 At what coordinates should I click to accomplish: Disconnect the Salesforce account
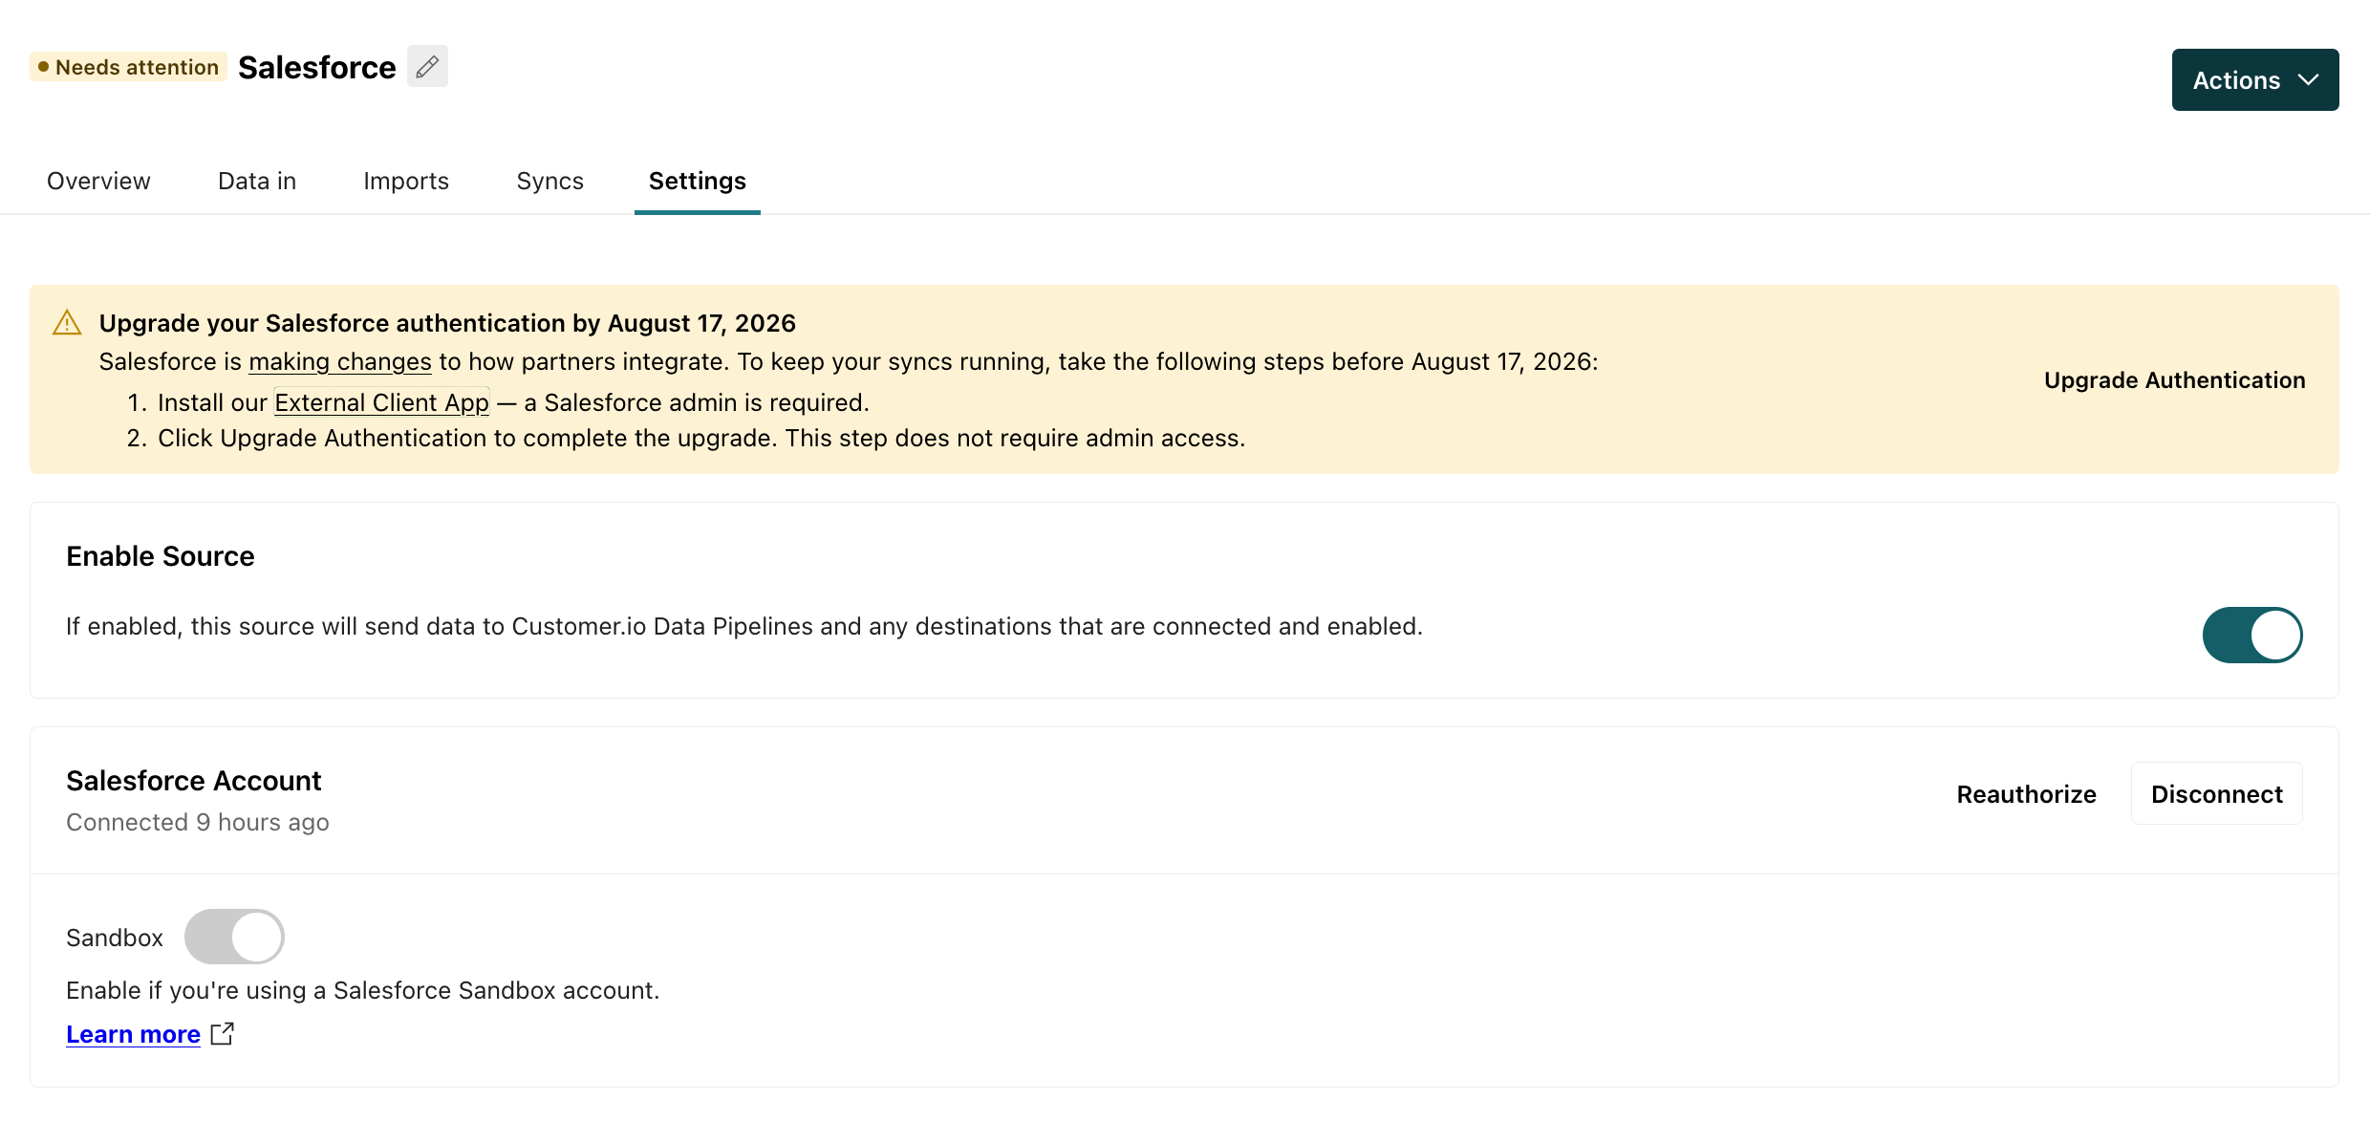[2217, 793]
